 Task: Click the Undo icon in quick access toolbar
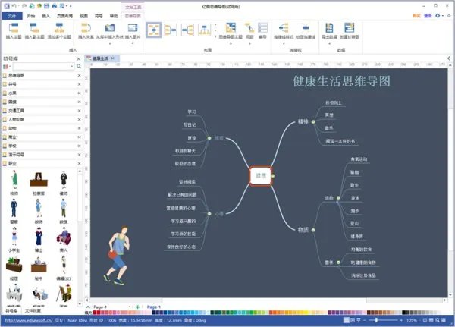coord(14,6)
